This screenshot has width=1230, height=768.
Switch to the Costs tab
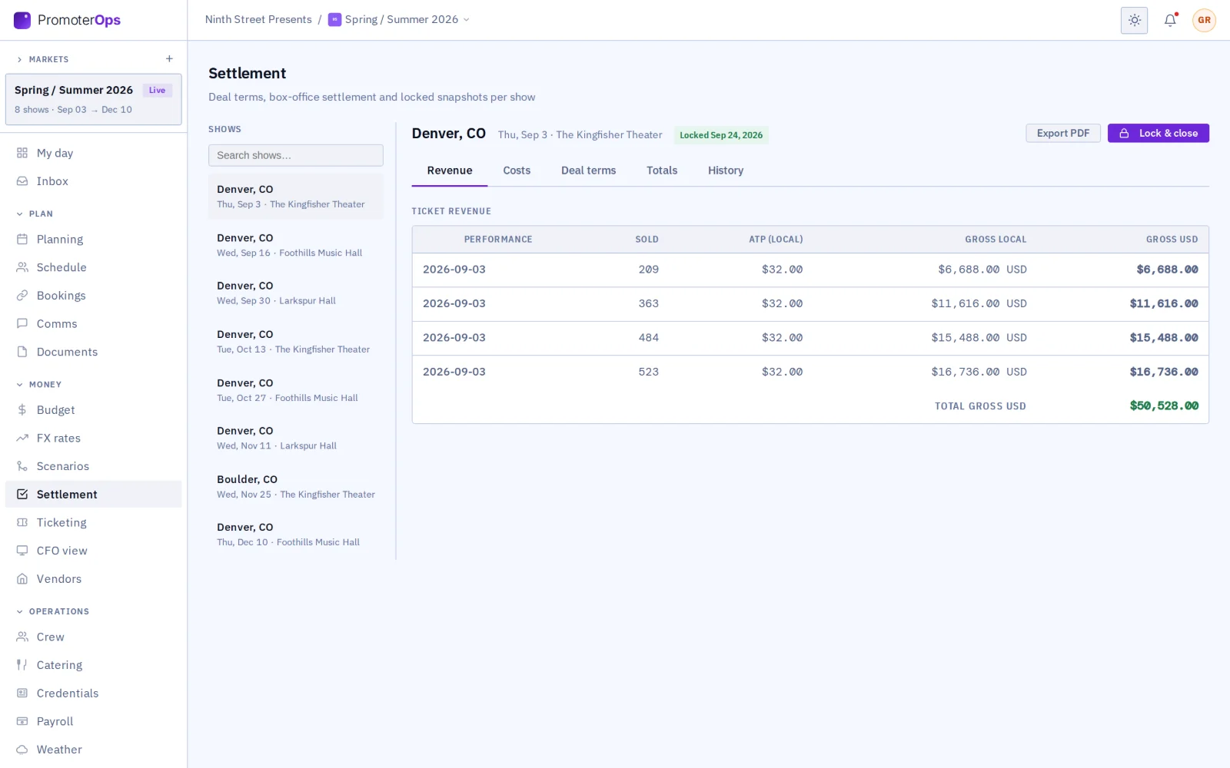click(x=517, y=170)
